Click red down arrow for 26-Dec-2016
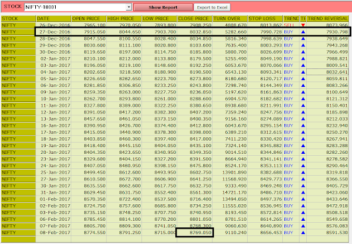 tap(303, 25)
